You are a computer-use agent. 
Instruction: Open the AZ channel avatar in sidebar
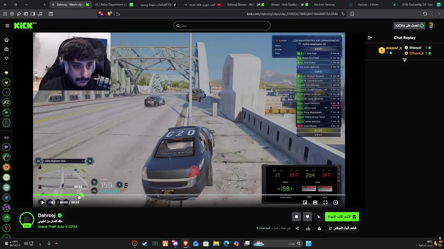pos(6,102)
